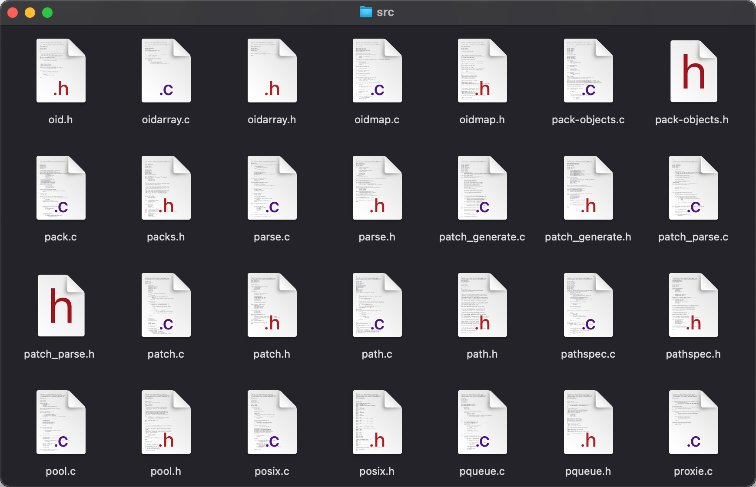Click the "proxie.c" file name label
The image size is (756, 487).
pos(693,471)
